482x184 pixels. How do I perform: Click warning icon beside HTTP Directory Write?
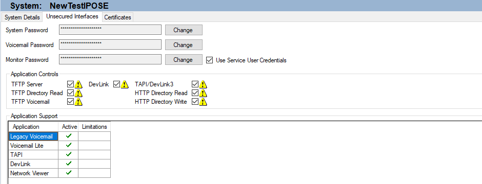pyautogui.click(x=203, y=102)
